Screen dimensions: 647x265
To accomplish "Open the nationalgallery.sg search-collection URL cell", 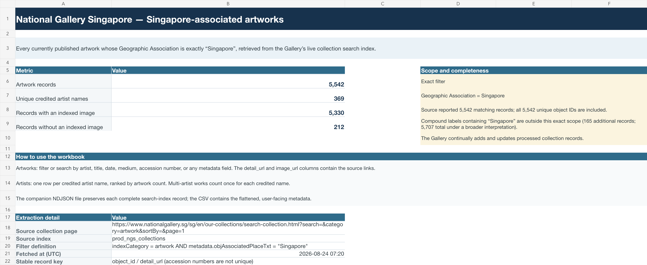I will tap(228, 228).
